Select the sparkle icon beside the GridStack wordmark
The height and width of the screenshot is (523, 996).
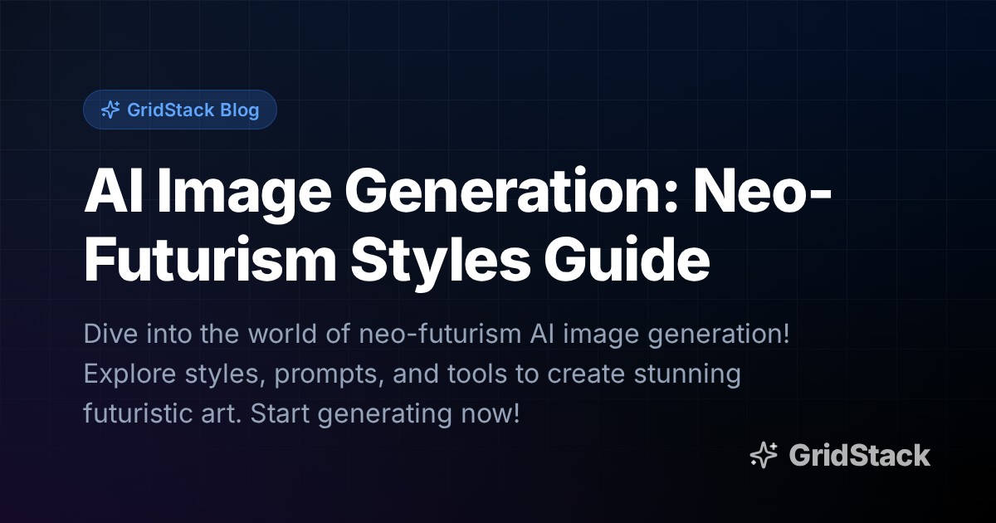click(764, 455)
